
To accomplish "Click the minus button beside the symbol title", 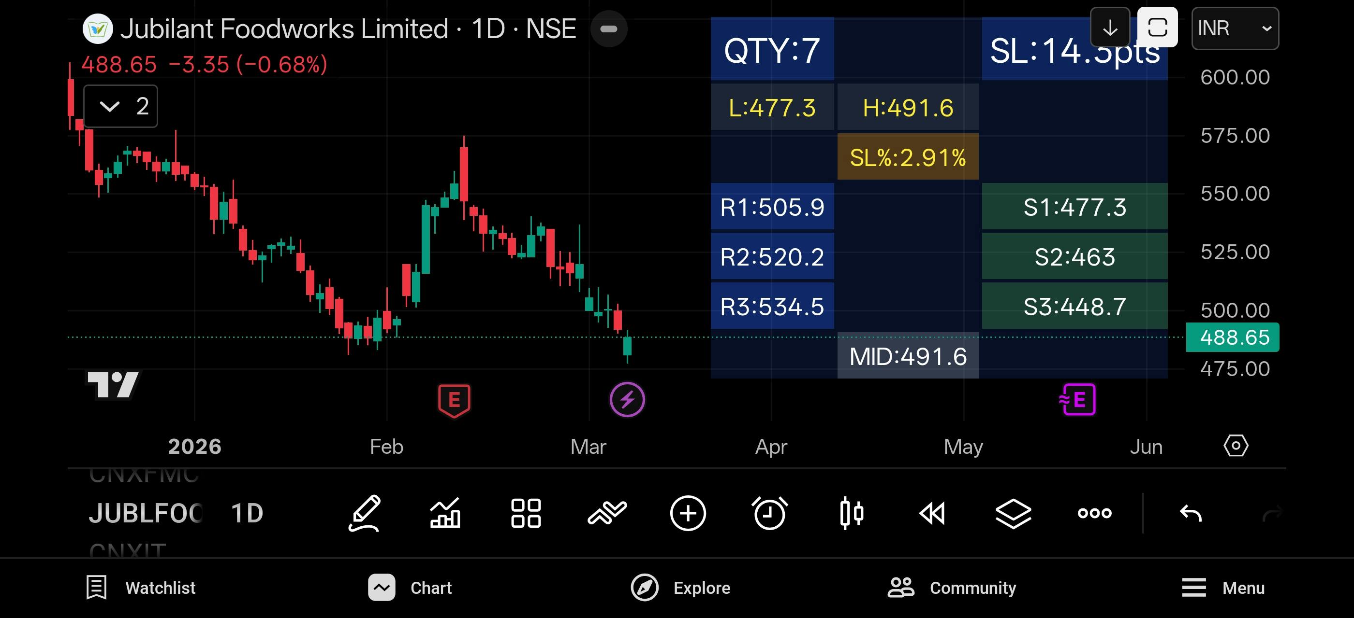I will (609, 29).
